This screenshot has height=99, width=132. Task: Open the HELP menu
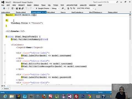100,5
